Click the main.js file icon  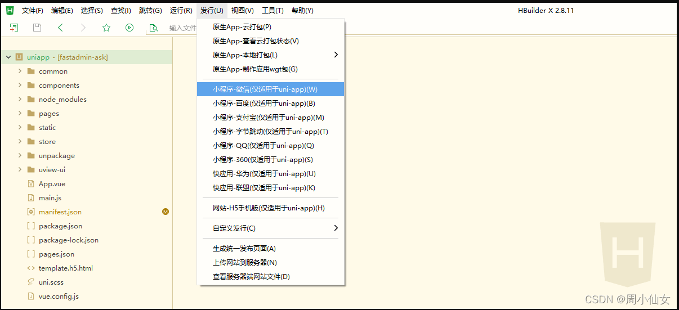coord(31,198)
